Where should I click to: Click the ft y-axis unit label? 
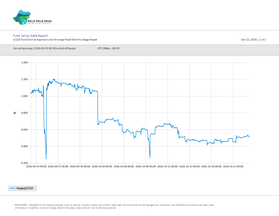coord(15,113)
